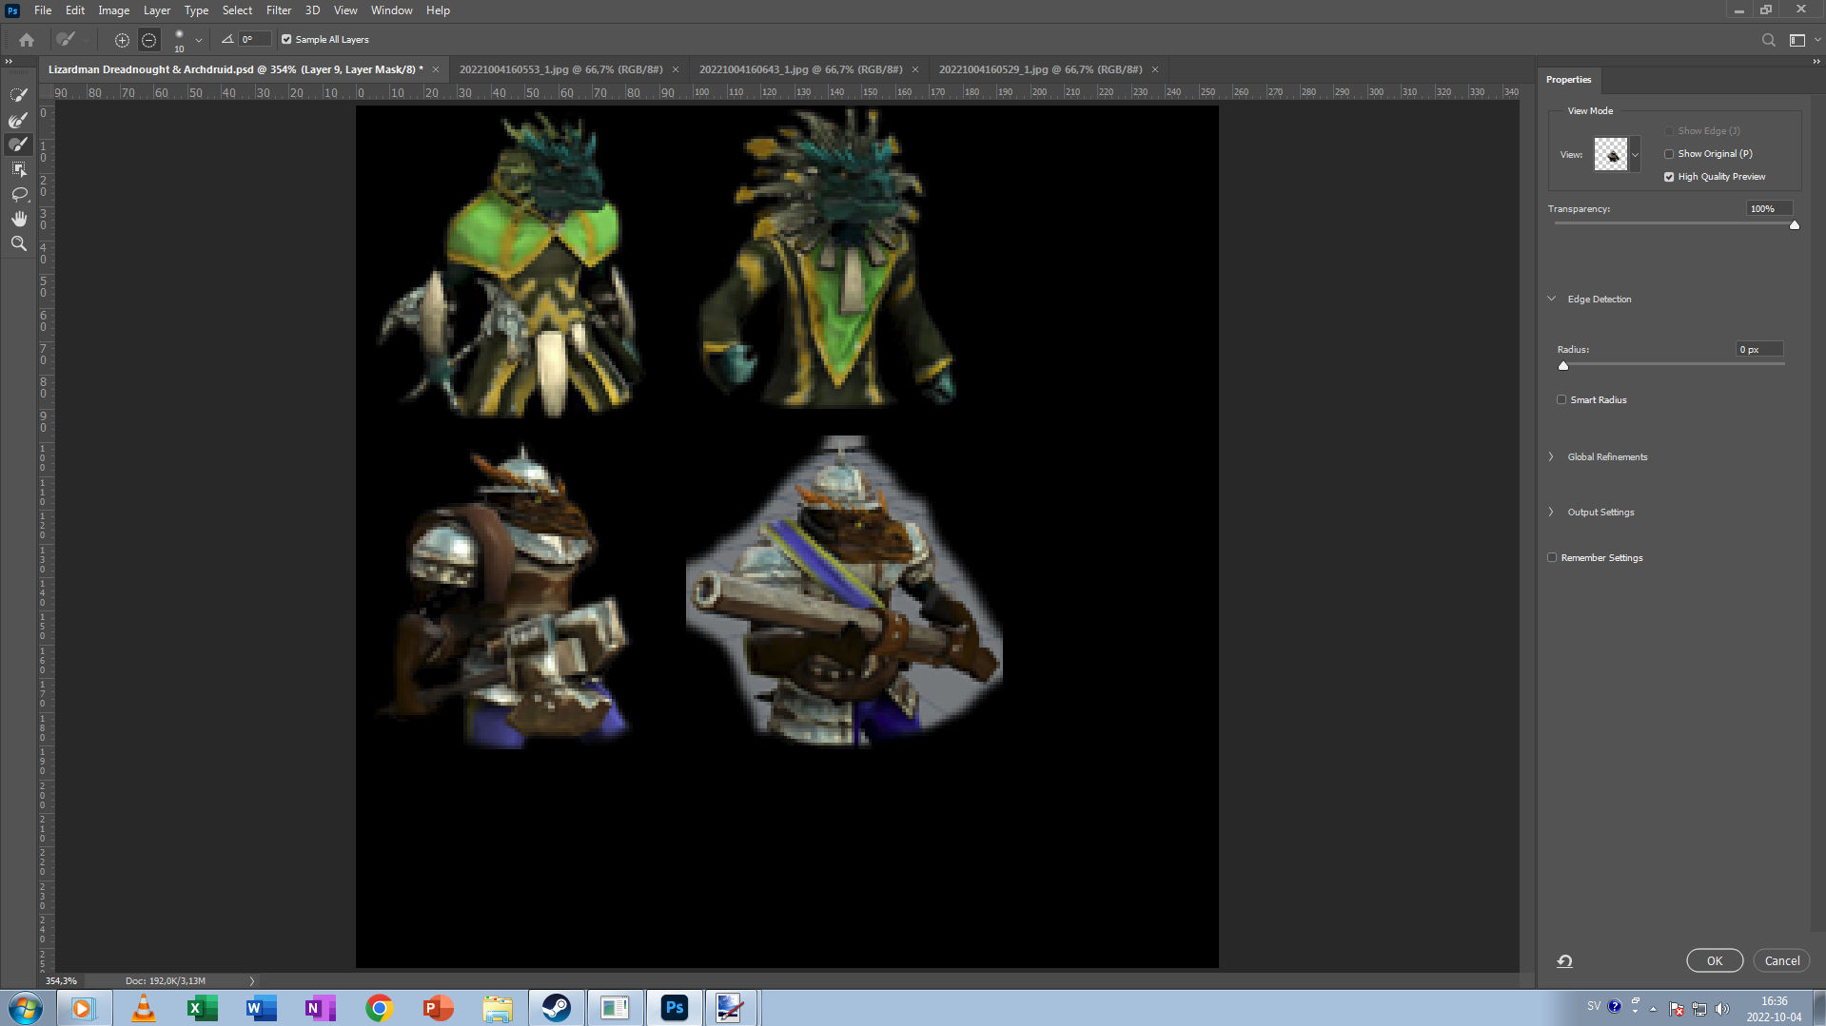Open the View mode dropdown

click(1635, 155)
